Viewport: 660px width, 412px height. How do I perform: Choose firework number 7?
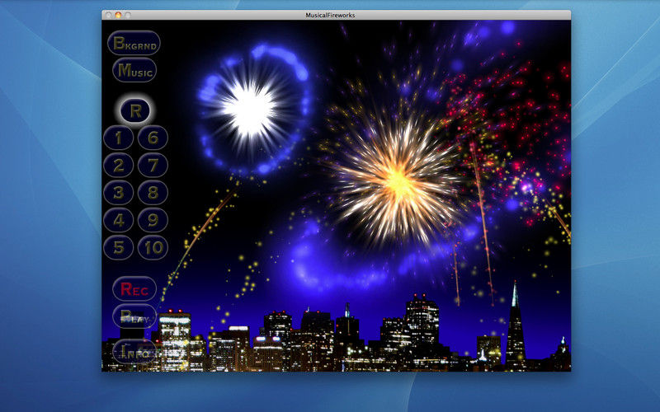click(153, 166)
